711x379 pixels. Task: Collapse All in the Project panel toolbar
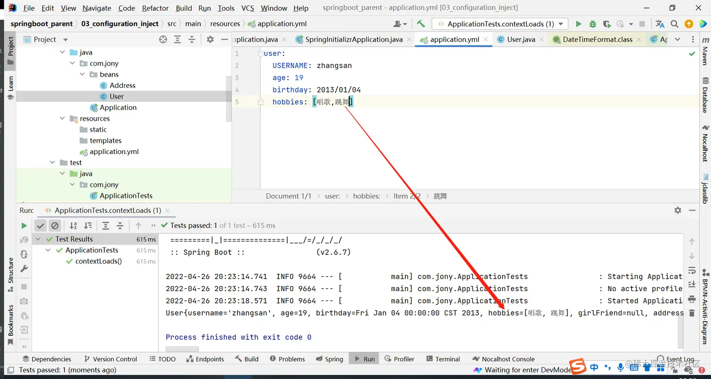tap(191, 39)
